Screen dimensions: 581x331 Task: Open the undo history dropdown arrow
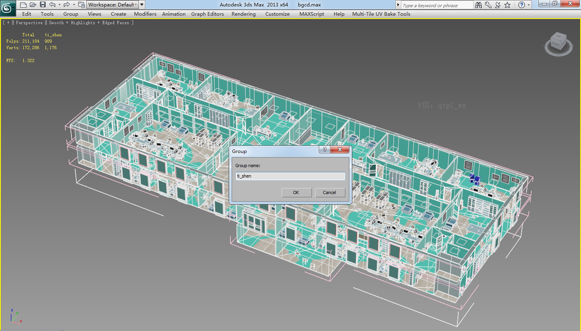[59, 5]
